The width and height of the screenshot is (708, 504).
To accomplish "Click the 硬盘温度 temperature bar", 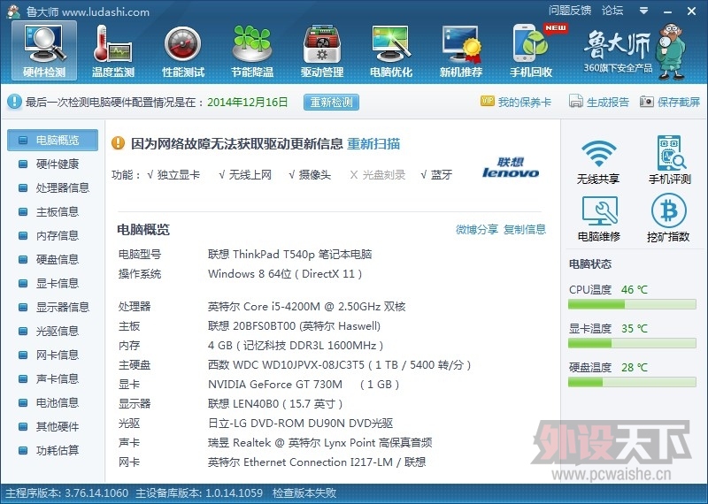I will click(632, 382).
